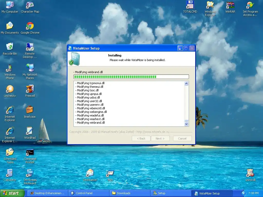Image resolution: width=263 pixels, height=197 pixels.
Task: Click the log line 'Modifying webengine.dll'
Action: point(91,112)
